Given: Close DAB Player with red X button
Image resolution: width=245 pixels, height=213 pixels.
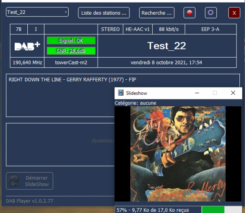Looking at the screenshot, I should 234,13.
